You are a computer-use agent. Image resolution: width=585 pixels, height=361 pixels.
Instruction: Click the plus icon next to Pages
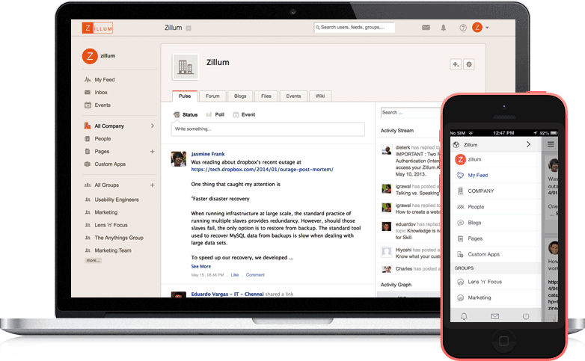152,152
